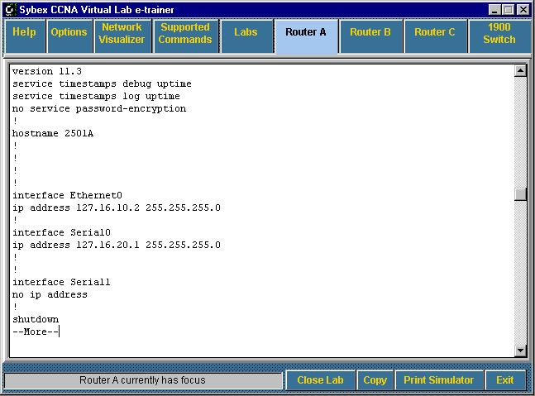Click the 'shutdown' line
The height and width of the screenshot is (396, 535).
point(36,320)
